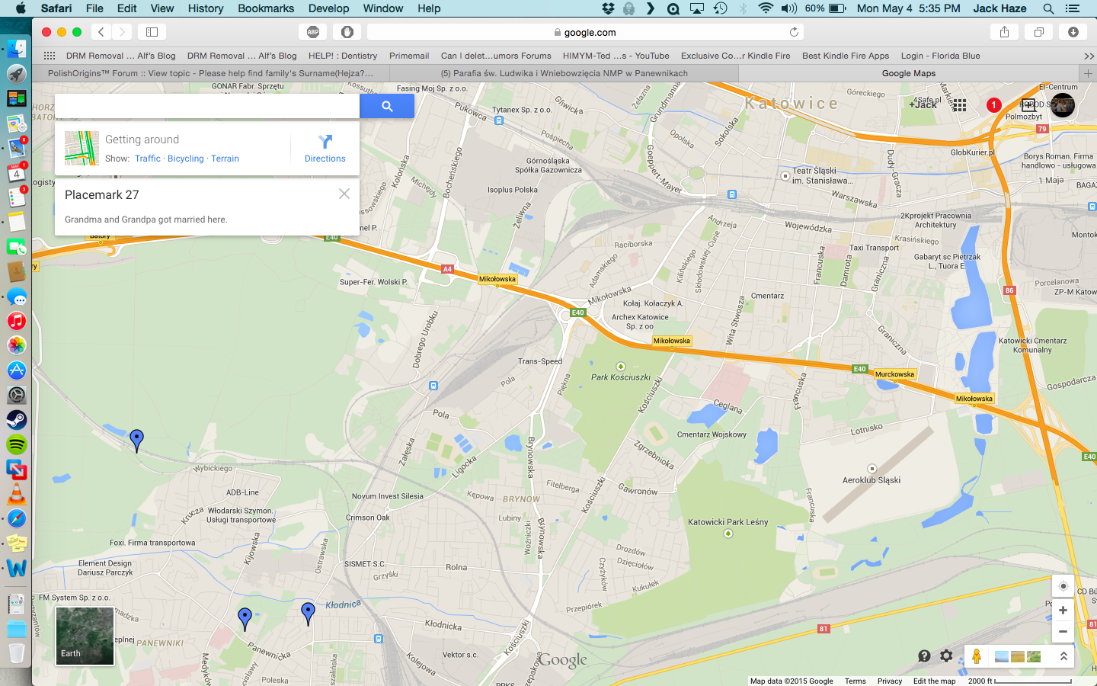Screen dimensions: 1097x686
Task: Open Wi-Fi menu bar icon
Action: pyautogui.click(x=766, y=8)
